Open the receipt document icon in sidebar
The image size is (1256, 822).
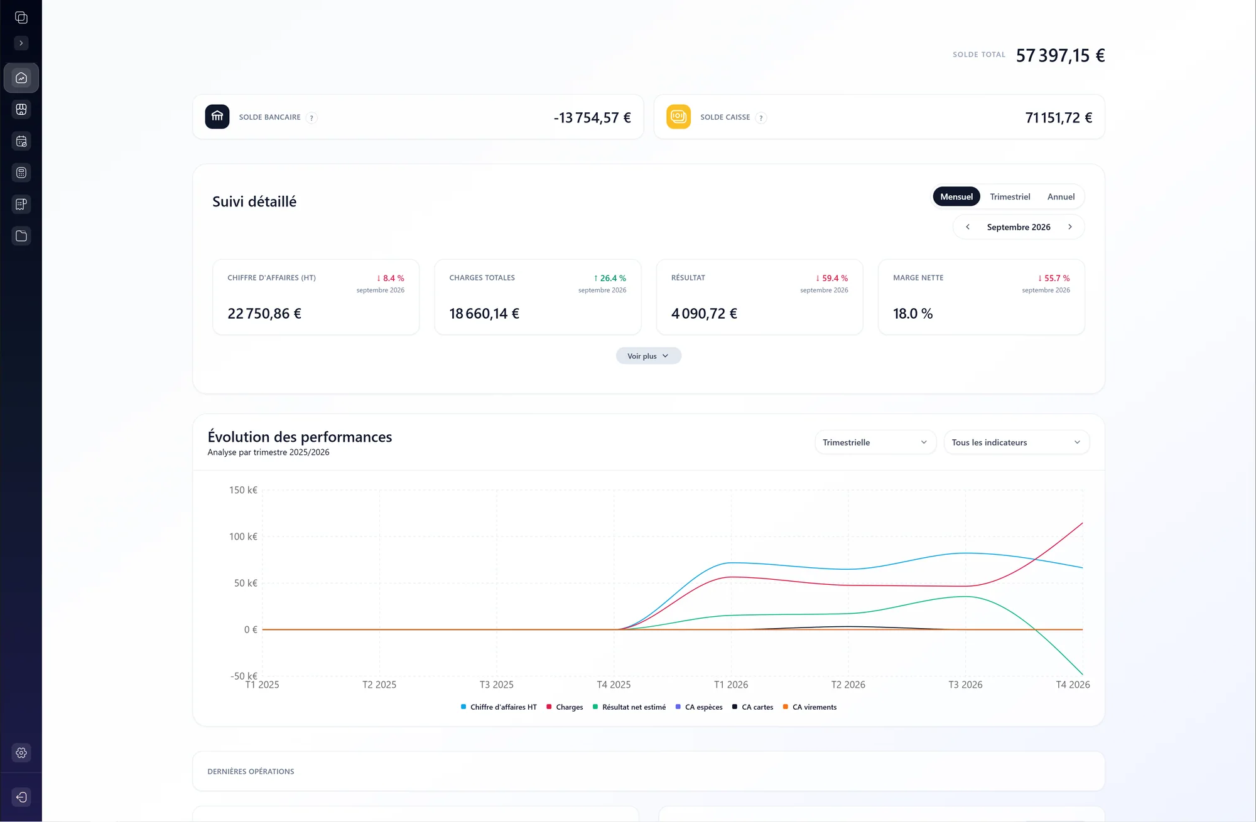tap(21, 204)
